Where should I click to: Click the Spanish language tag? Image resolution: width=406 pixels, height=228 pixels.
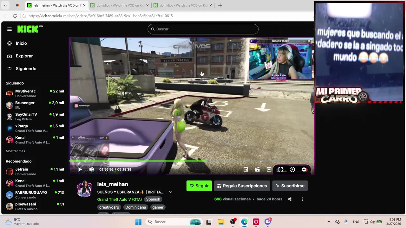point(153,199)
